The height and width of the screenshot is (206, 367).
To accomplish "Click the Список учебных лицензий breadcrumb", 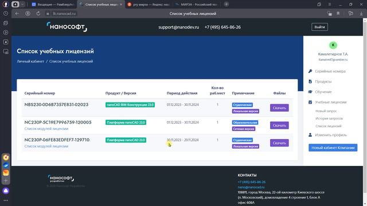I will [x=71, y=61].
